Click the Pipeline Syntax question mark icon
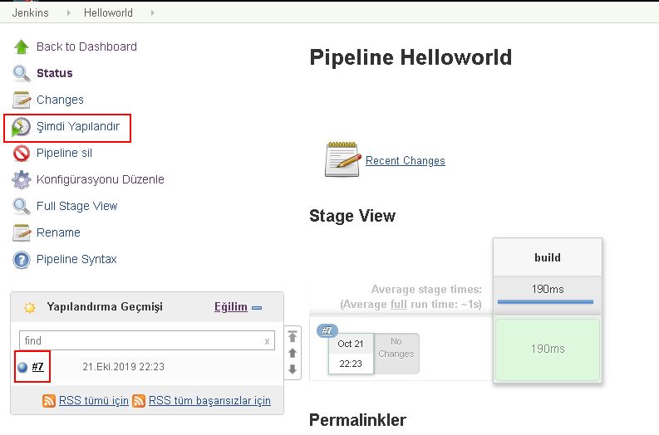The image size is (659, 435). pos(22,260)
